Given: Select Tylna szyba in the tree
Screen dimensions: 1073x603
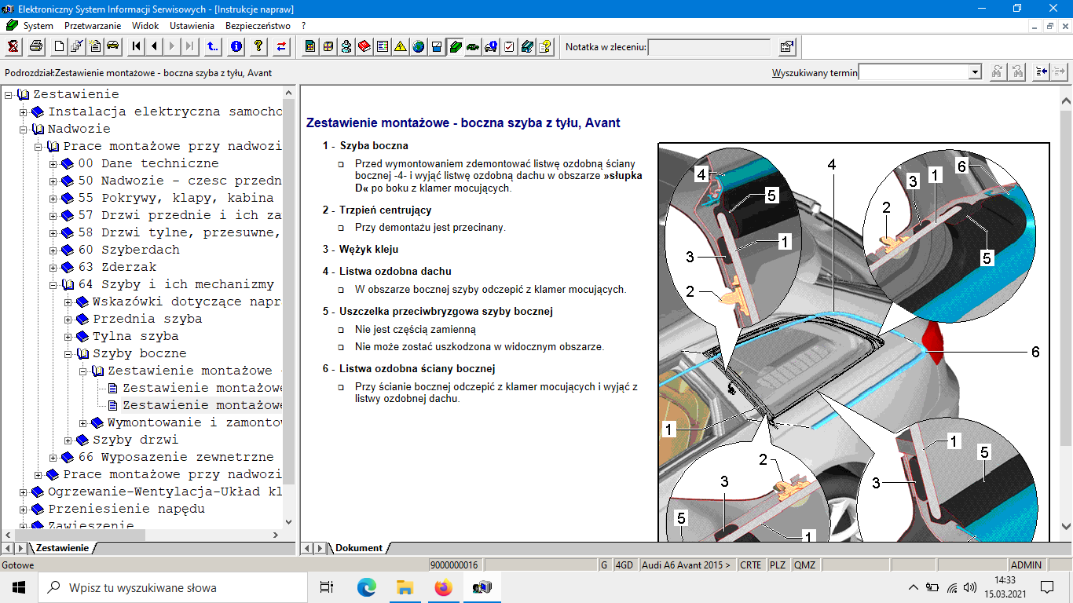Looking at the screenshot, I should (136, 336).
